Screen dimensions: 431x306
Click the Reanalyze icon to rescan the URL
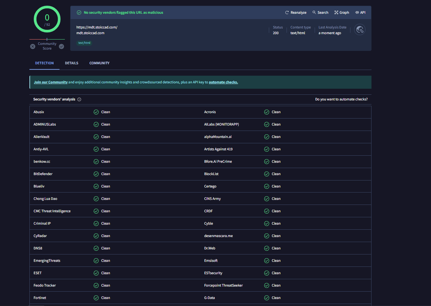[x=287, y=12]
